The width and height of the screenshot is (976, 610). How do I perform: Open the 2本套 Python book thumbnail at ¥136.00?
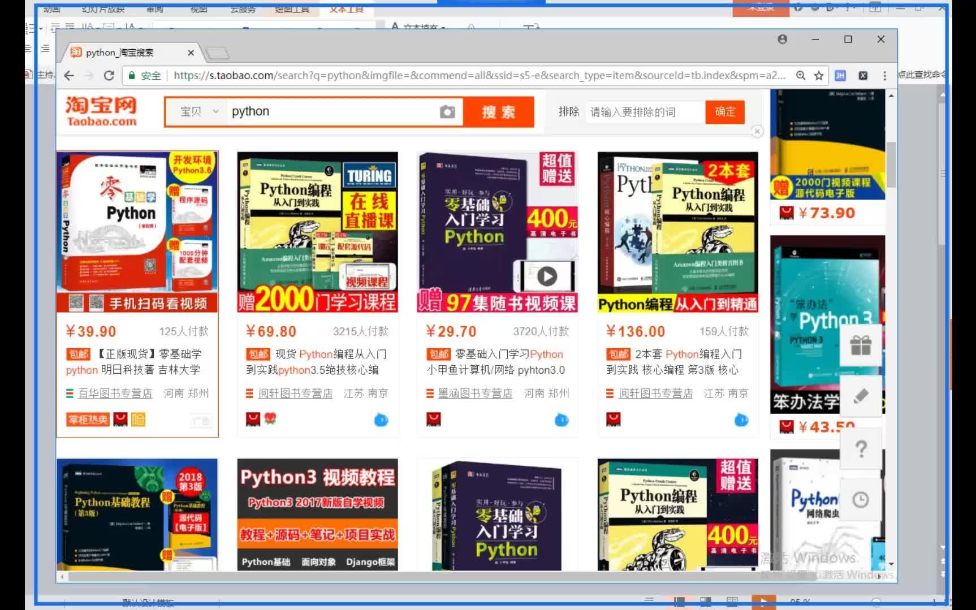pos(678,232)
